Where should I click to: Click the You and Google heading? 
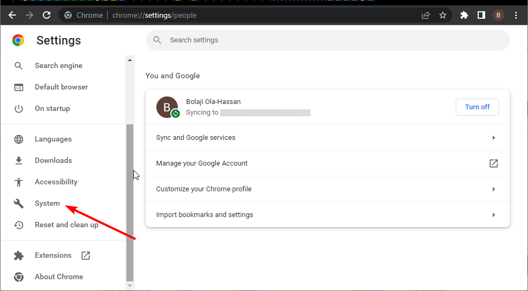pyautogui.click(x=172, y=76)
